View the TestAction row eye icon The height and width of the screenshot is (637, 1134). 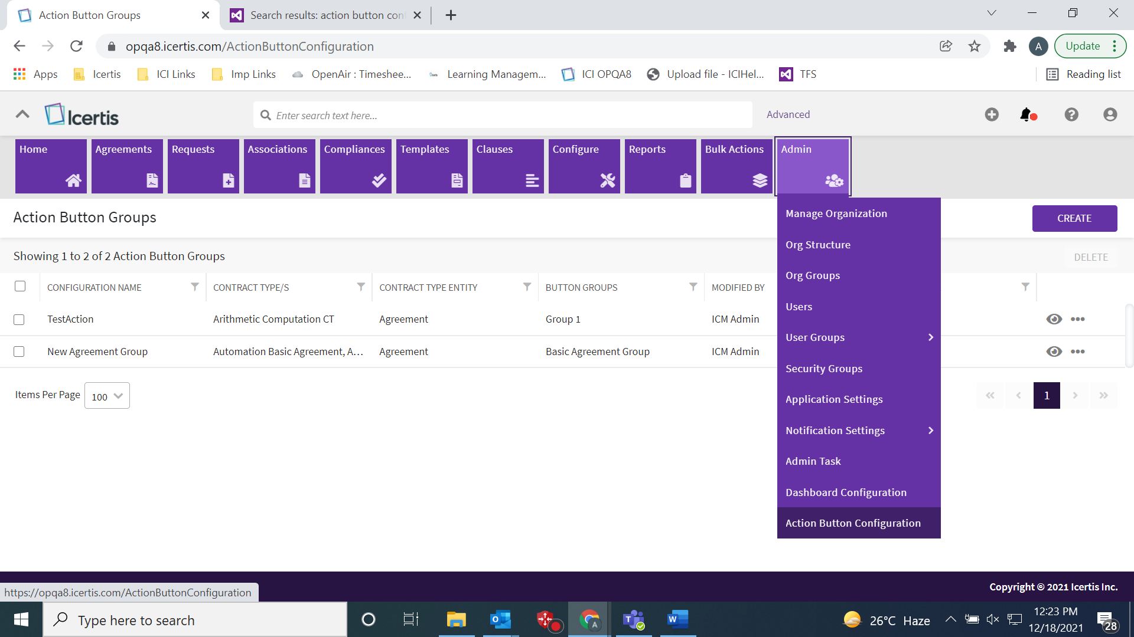(x=1054, y=319)
